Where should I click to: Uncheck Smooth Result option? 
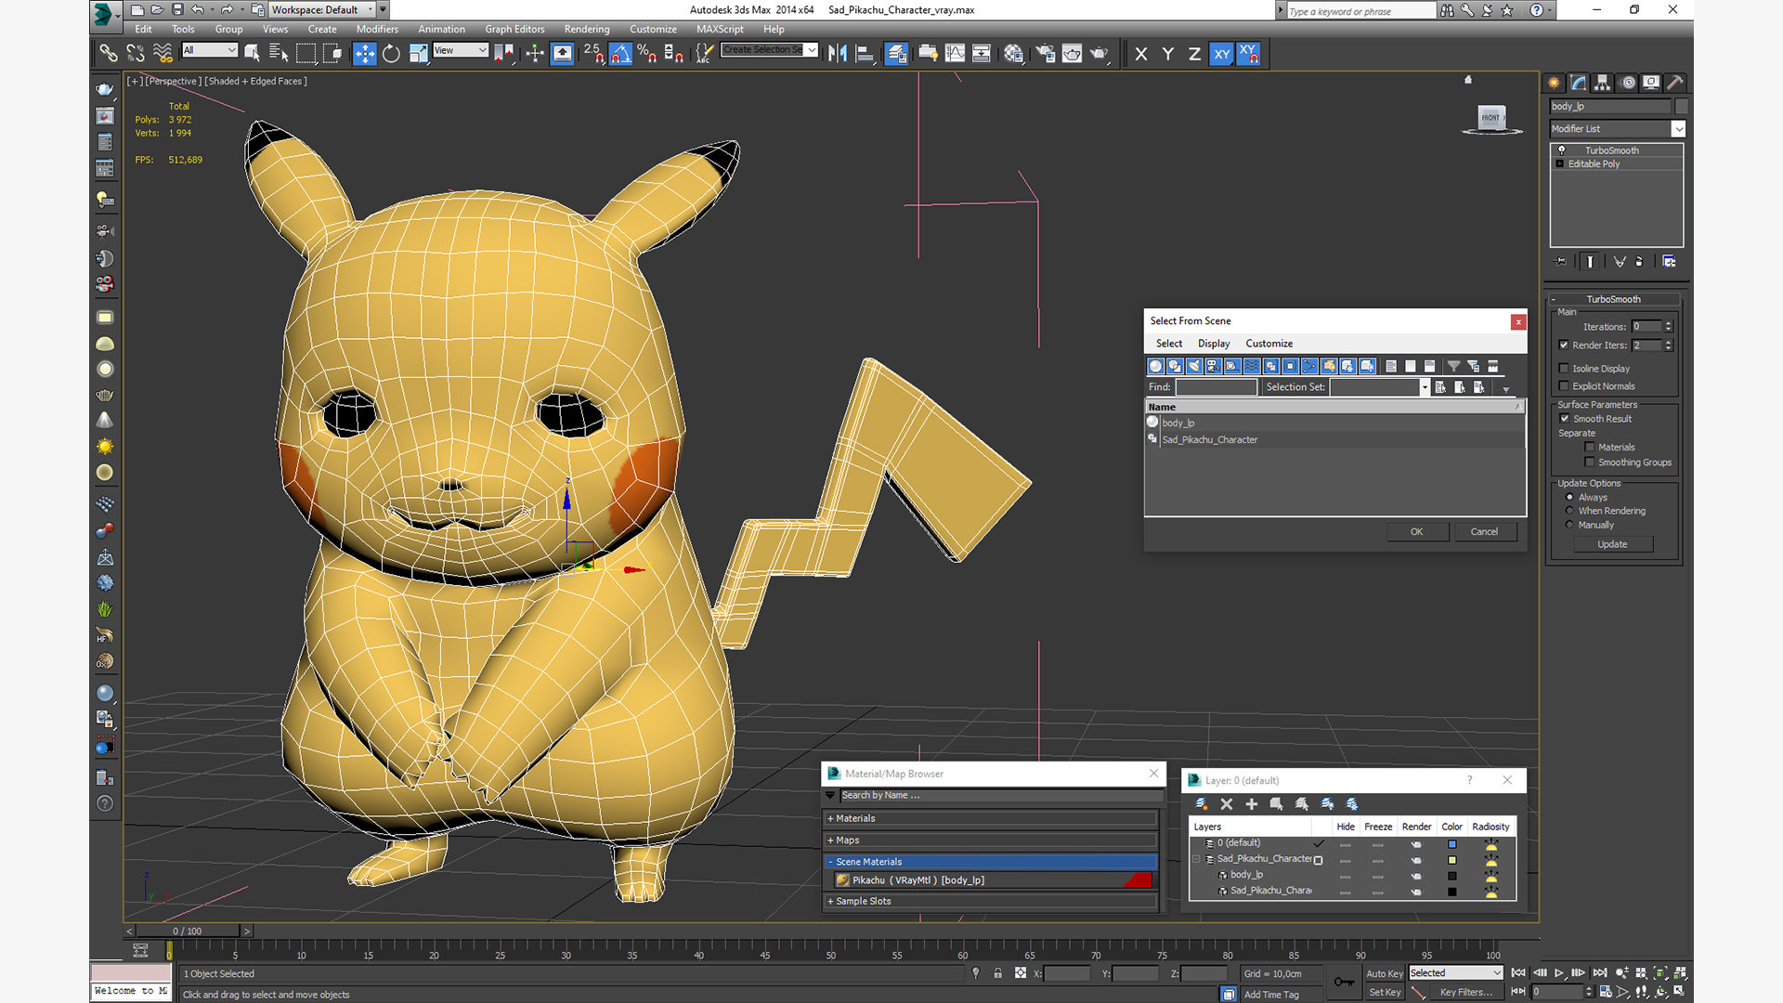[1564, 419]
